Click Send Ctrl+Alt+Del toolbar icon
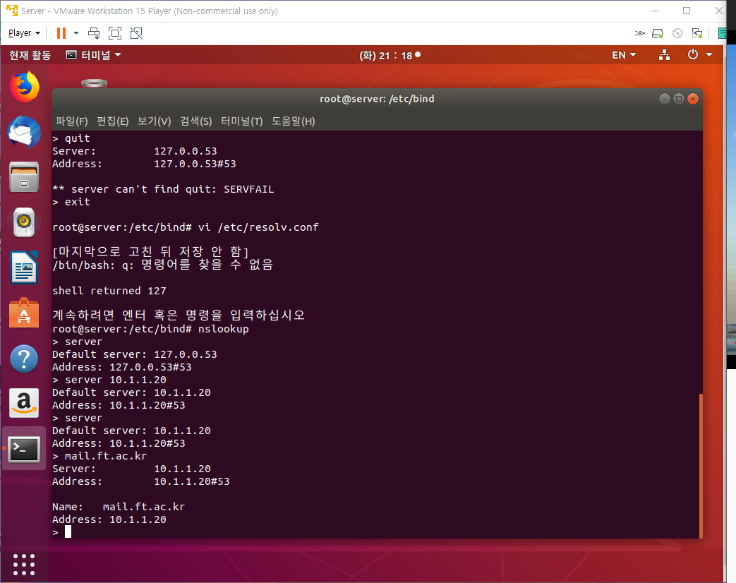This screenshot has width=736, height=583. (94, 33)
